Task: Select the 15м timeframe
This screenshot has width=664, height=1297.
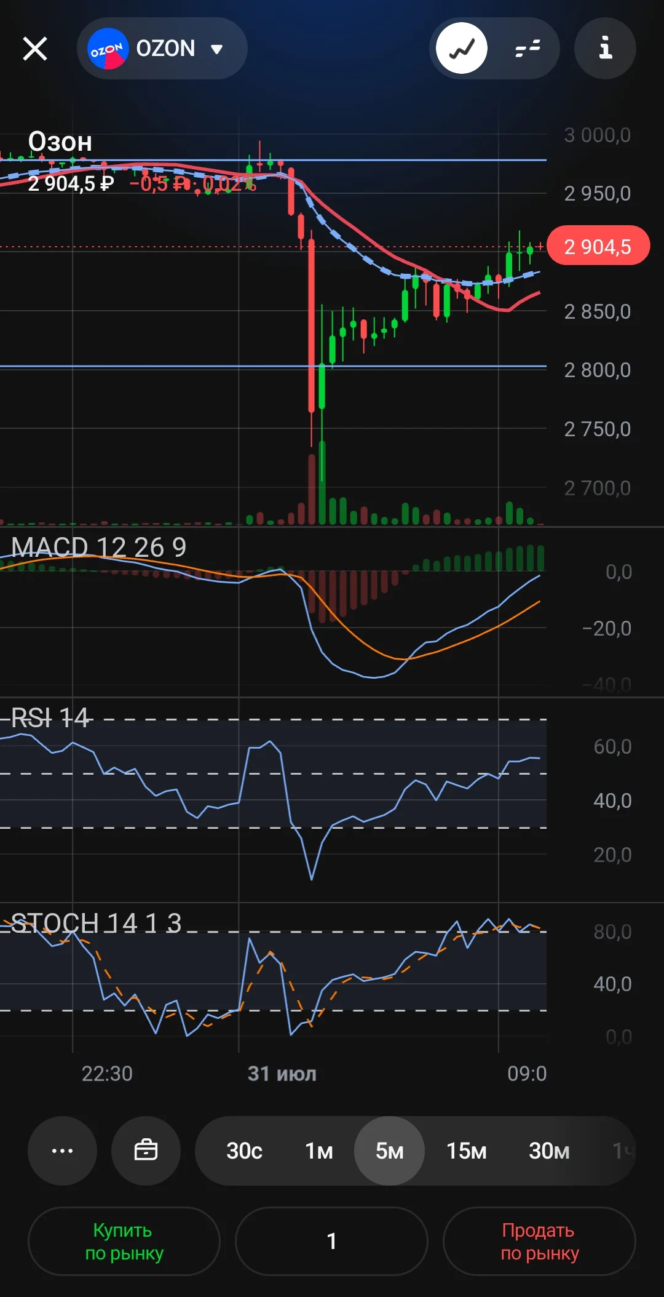Action: pyautogui.click(x=466, y=1151)
